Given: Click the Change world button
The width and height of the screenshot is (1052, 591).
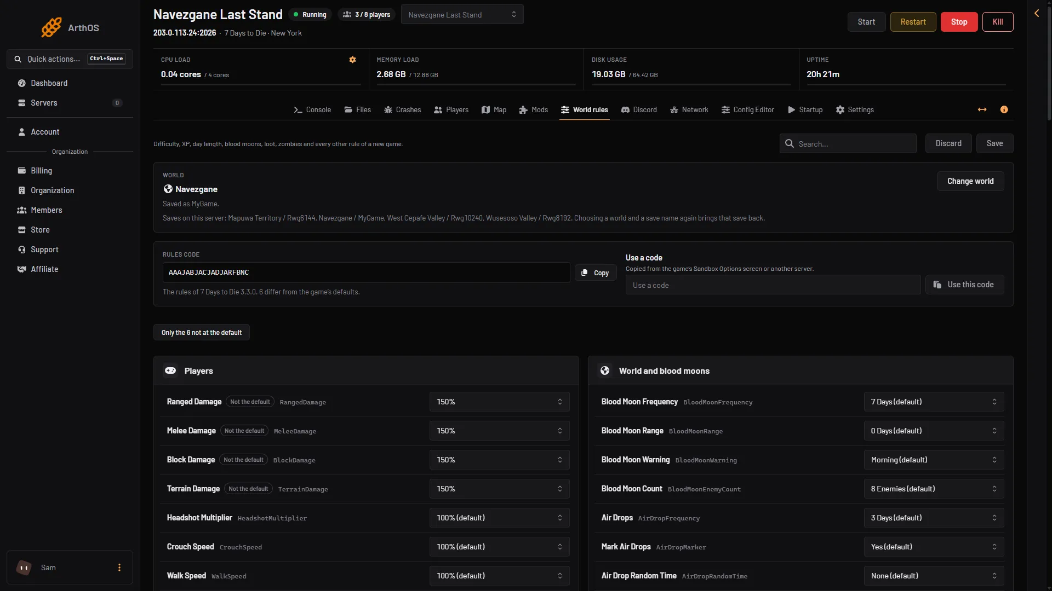Looking at the screenshot, I should 970,181.
